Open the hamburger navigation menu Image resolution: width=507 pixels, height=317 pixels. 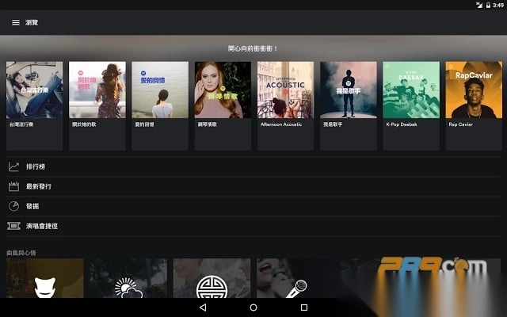(15, 22)
